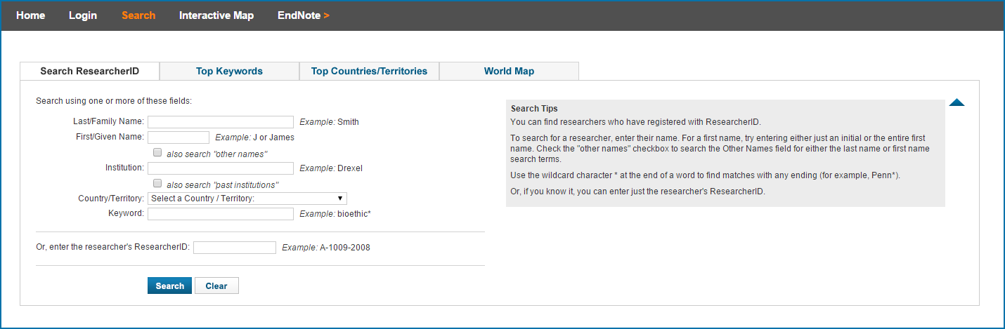1005x329 pixels.
Task: Open the Country/Territory dropdown
Action: tap(247, 199)
